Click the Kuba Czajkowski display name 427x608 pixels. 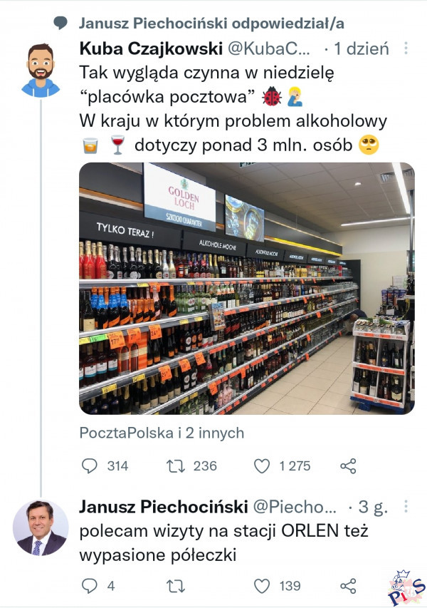pyautogui.click(x=151, y=48)
